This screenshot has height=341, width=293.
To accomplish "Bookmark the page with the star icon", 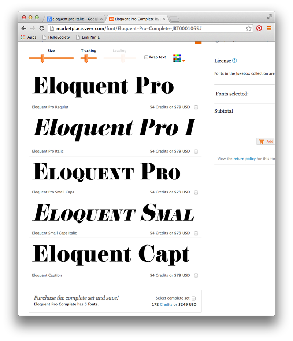I will tap(249, 29).
